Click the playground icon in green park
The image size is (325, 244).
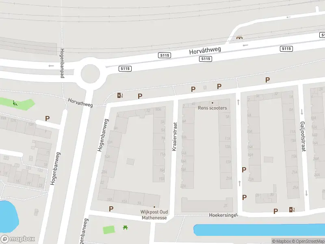pos(15,103)
